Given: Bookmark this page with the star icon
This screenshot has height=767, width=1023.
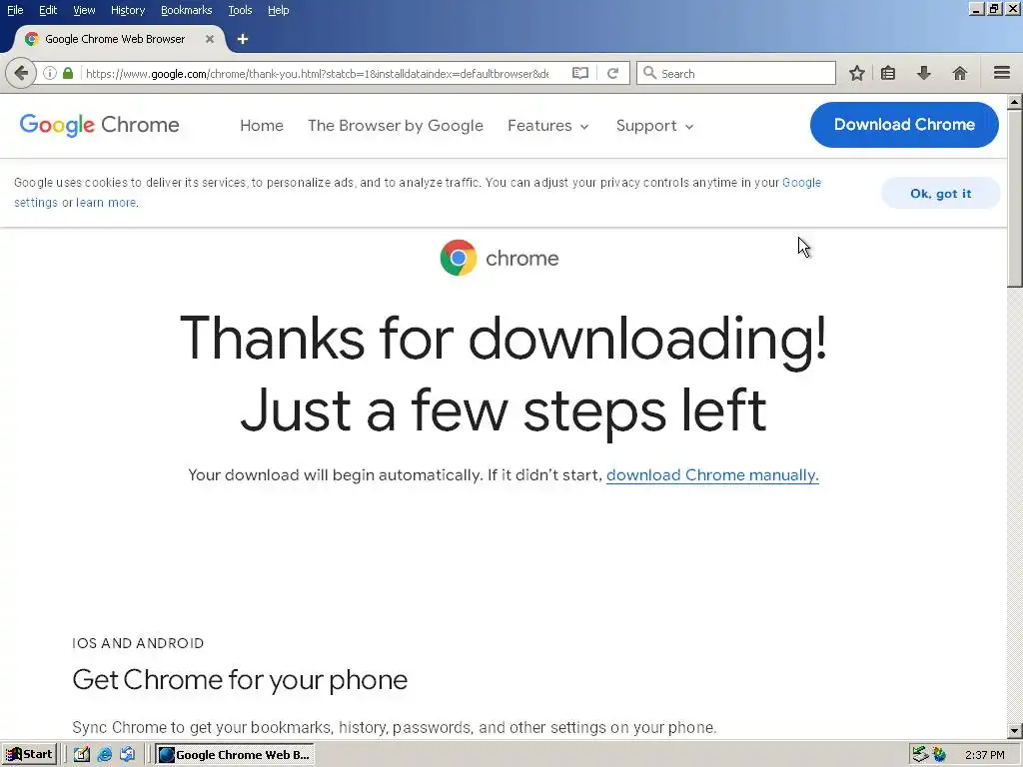Looking at the screenshot, I should click(856, 73).
